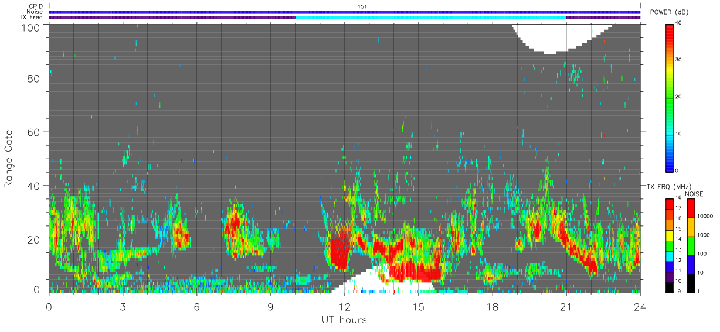720x332 pixels.
Task: Click the green swatch in the NOISE legend
Action: pyautogui.click(x=690, y=246)
